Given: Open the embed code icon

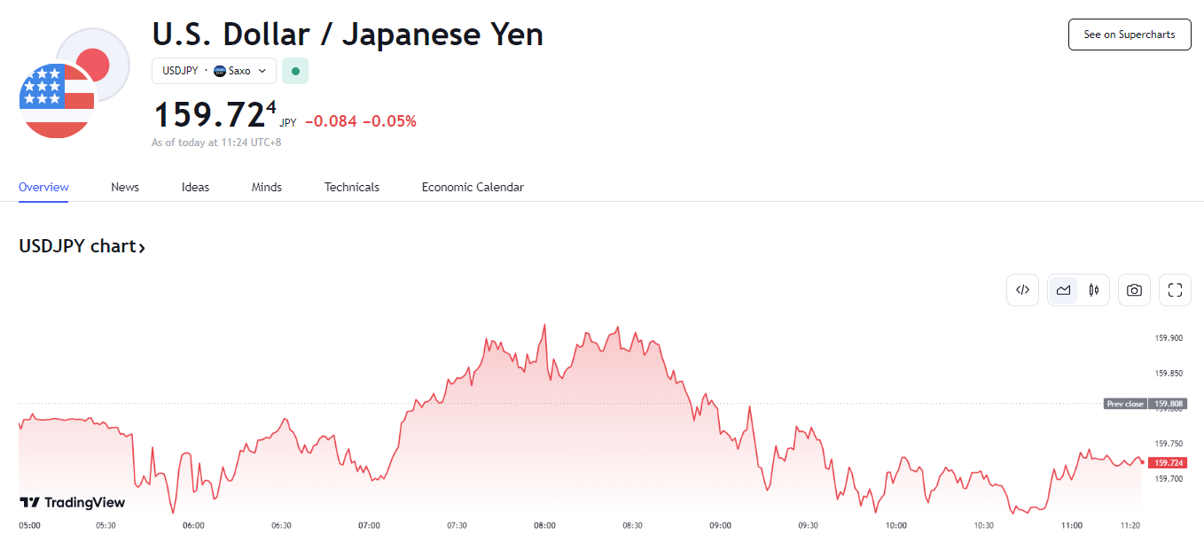Looking at the screenshot, I should click(x=1022, y=290).
